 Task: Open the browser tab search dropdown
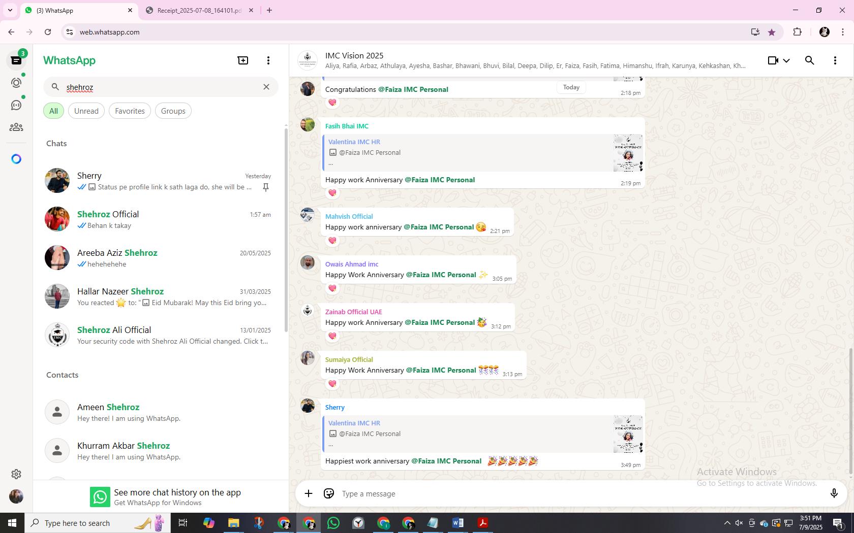point(10,10)
